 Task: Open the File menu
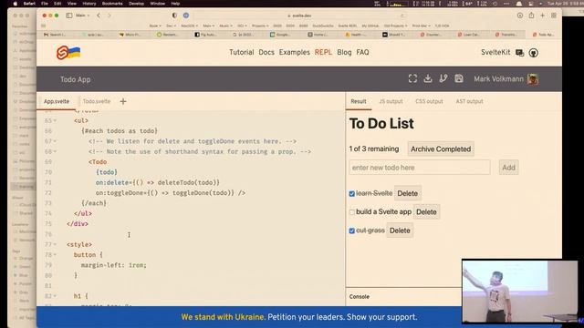click(x=45, y=4)
